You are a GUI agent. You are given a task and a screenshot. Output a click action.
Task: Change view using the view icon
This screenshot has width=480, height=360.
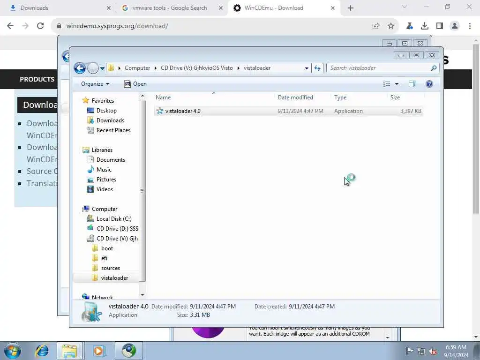click(x=386, y=84)
